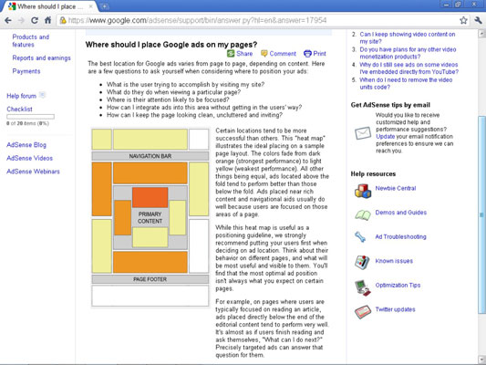Open 'When do I need to remove the video' link
Screen dimensions: 486x365
pyautogui.click(x=406, y=83)
